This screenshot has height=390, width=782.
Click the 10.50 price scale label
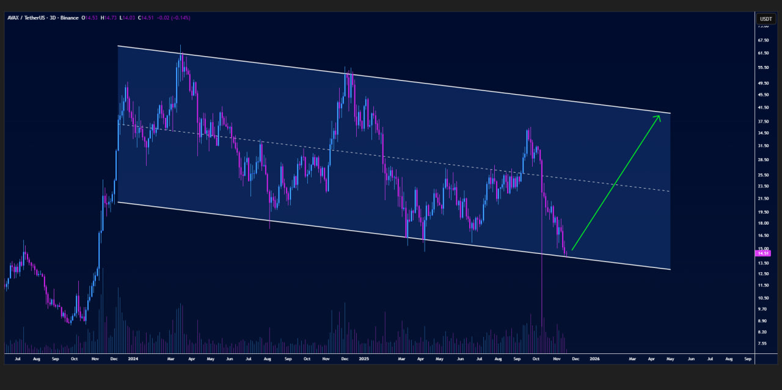coord(763,298)
